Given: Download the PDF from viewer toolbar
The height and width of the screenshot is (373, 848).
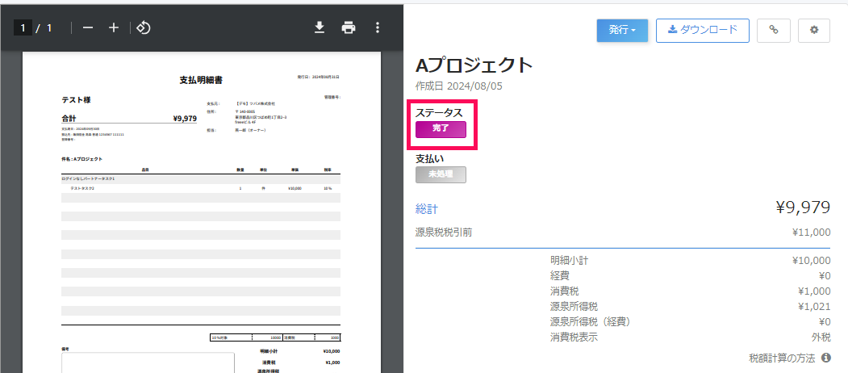Looking at the screenshot, I should tap(320, 28).
